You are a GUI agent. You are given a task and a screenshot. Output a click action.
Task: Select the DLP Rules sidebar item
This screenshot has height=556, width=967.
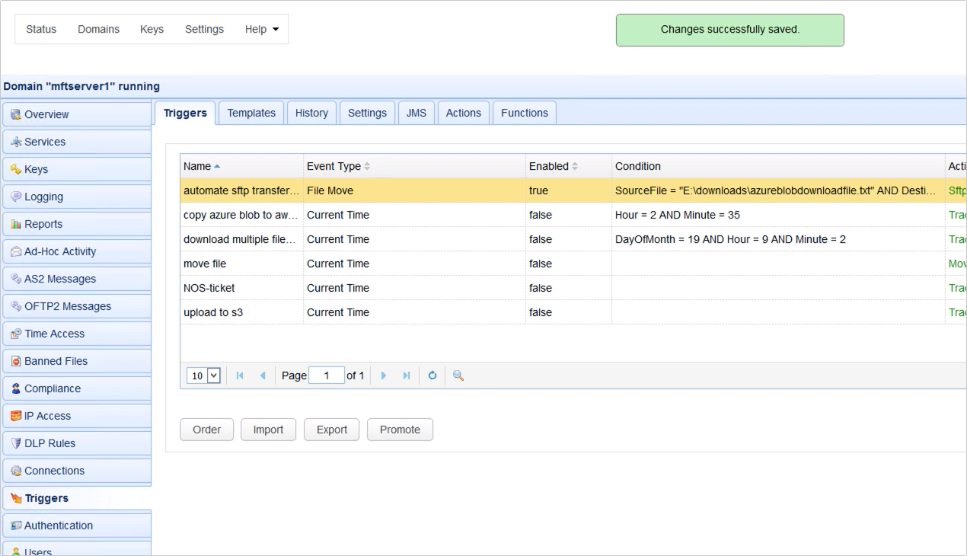tap(50, 443)
